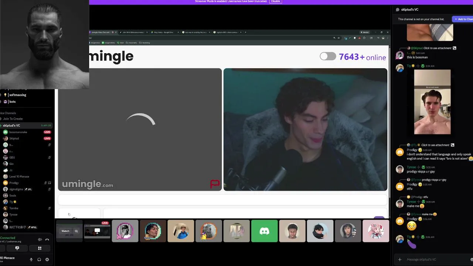Open shirtless man image attachment in chat

pyautogui.click(x=432, y=102)
